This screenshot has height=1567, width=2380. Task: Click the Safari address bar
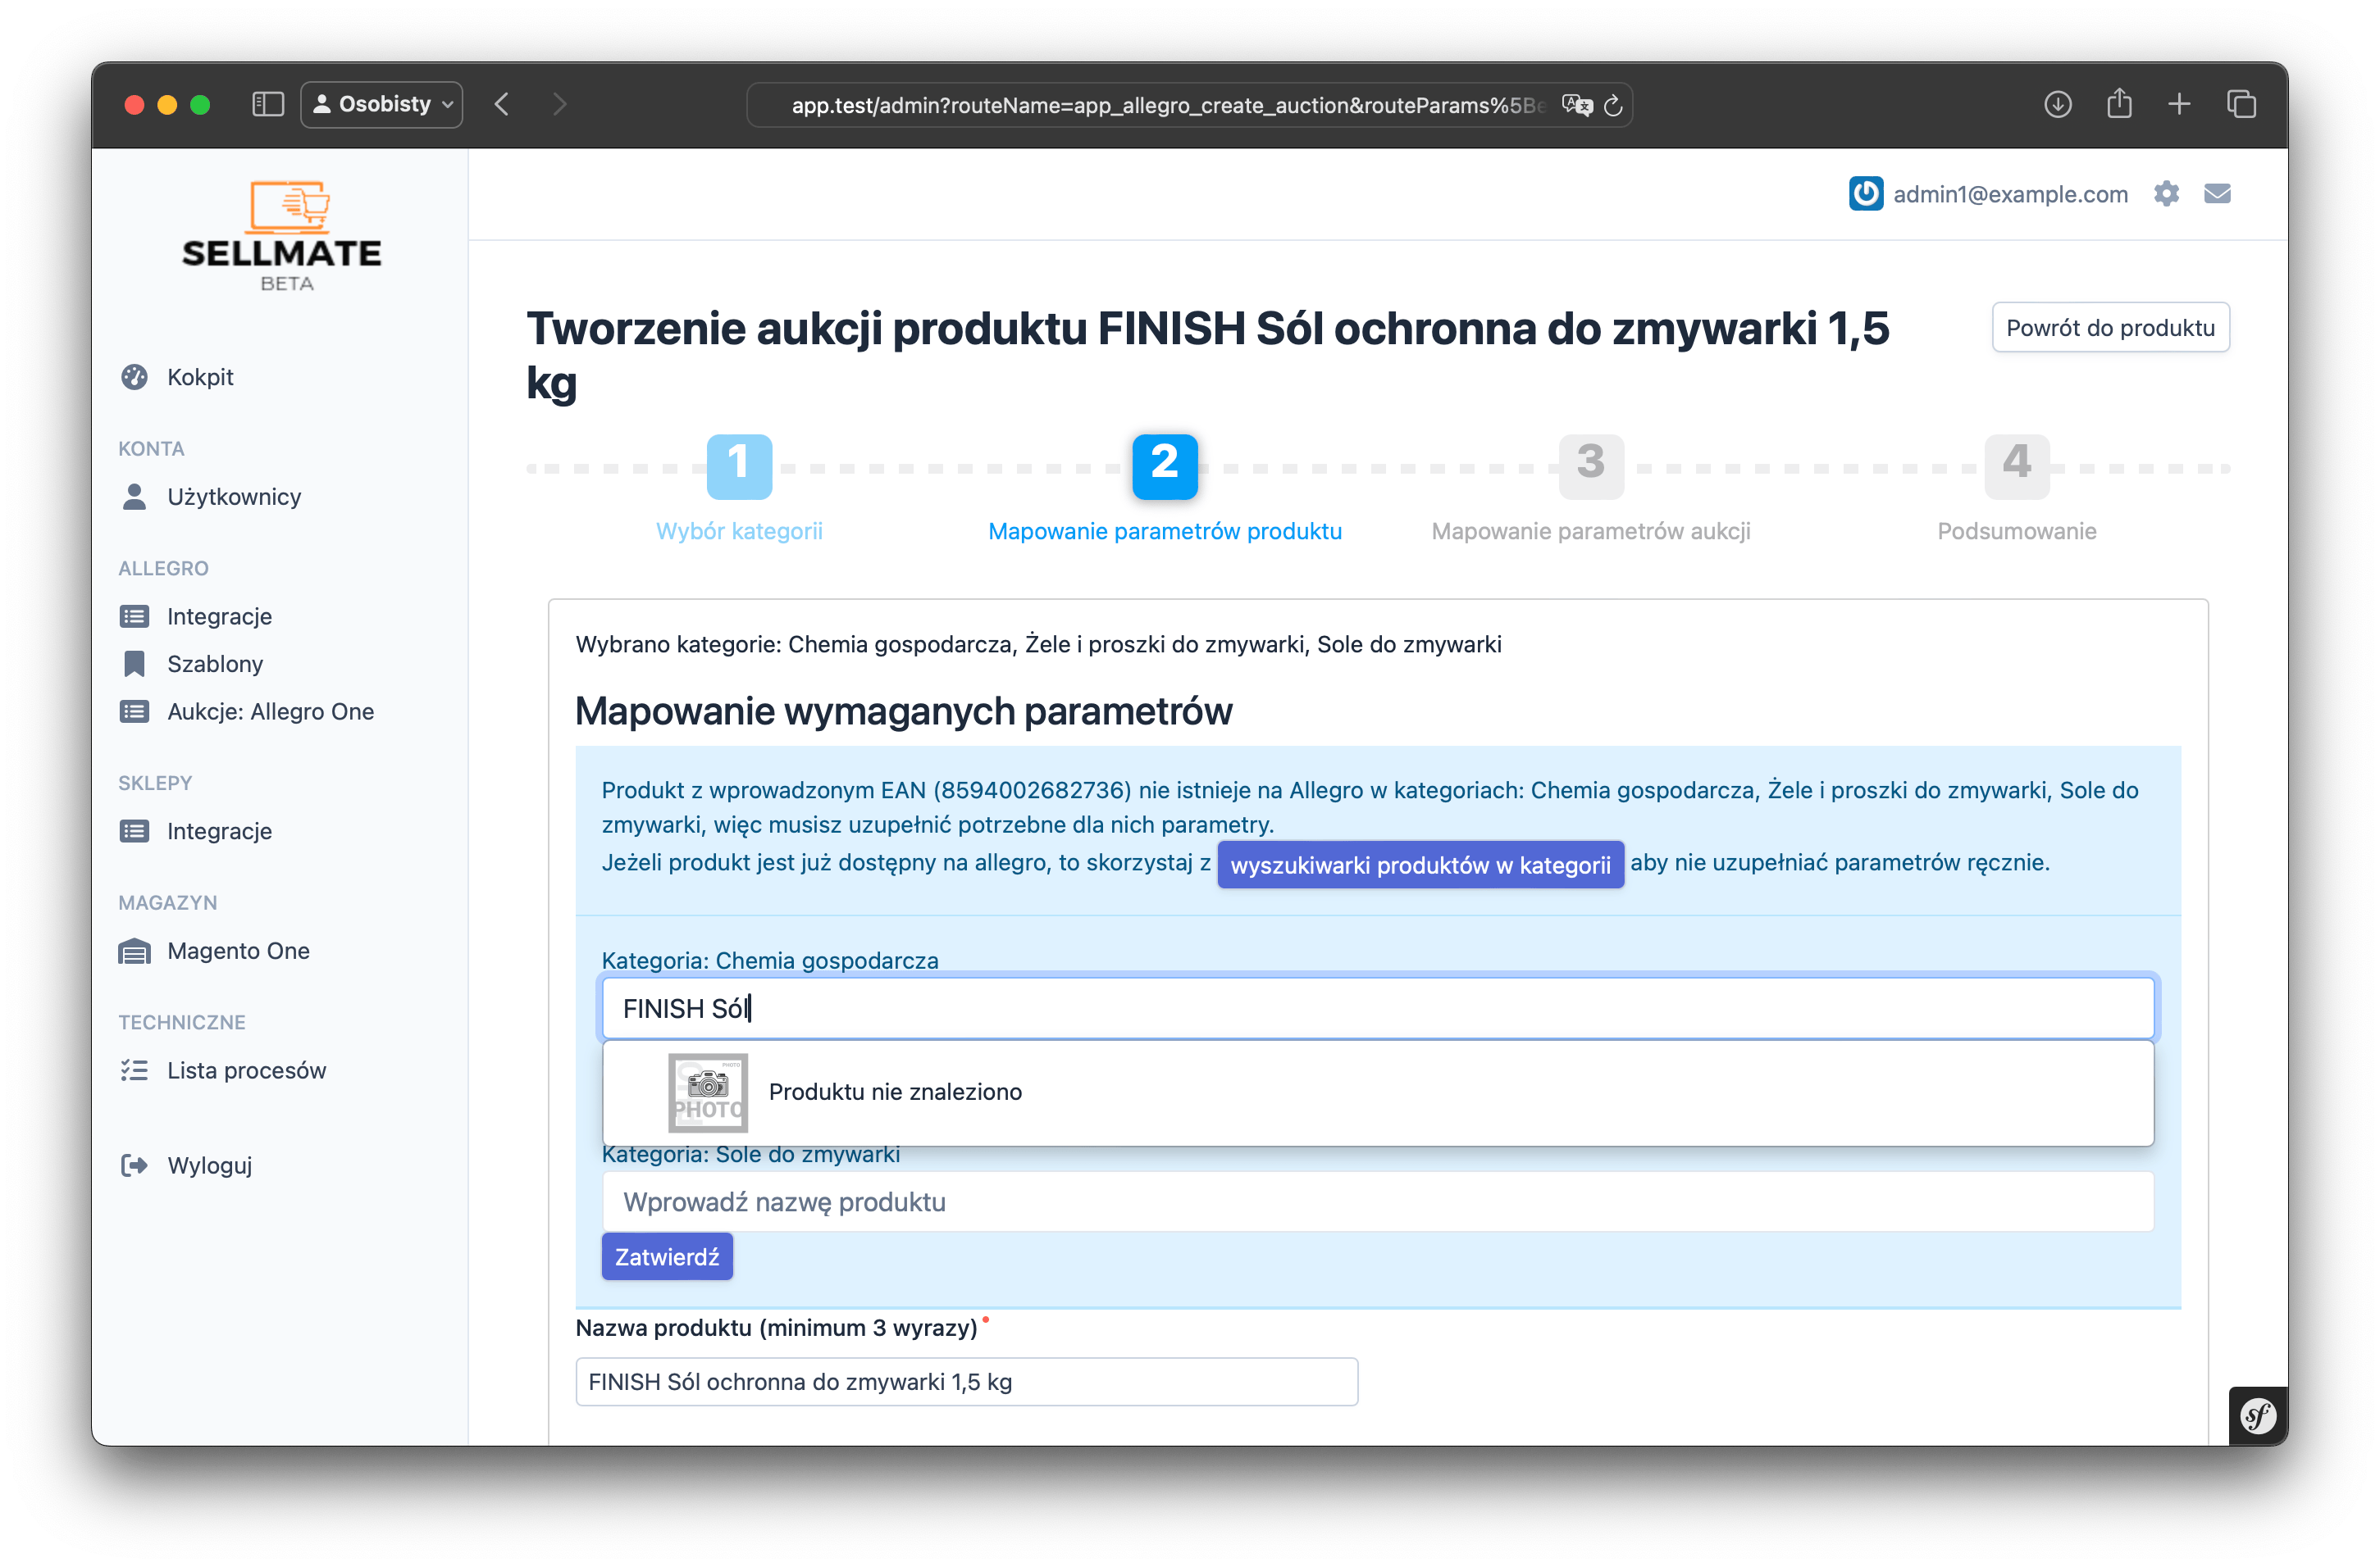click(1189, 105)
